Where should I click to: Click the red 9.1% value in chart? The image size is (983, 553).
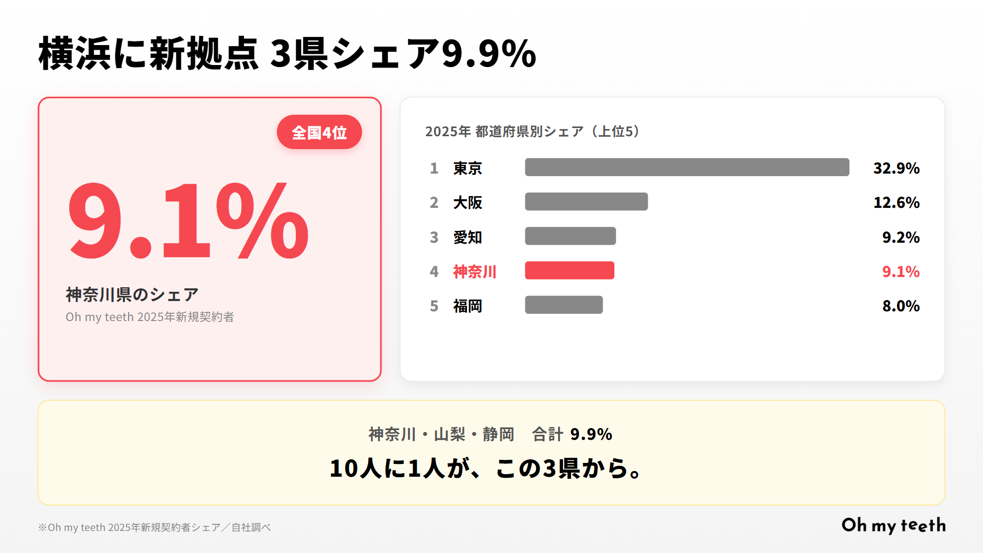click(x=901, y=271)
